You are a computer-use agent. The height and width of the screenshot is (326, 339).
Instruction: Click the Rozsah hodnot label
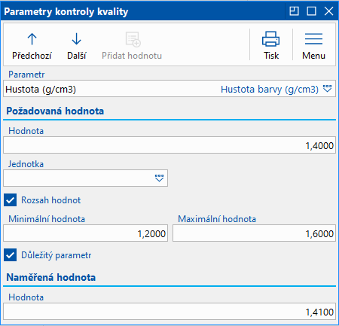(x=51, y=200)
